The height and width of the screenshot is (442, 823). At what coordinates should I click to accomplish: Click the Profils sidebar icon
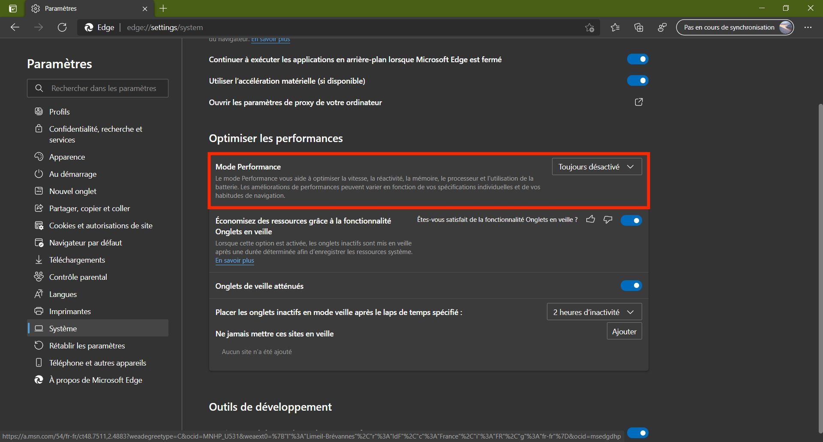39,112
